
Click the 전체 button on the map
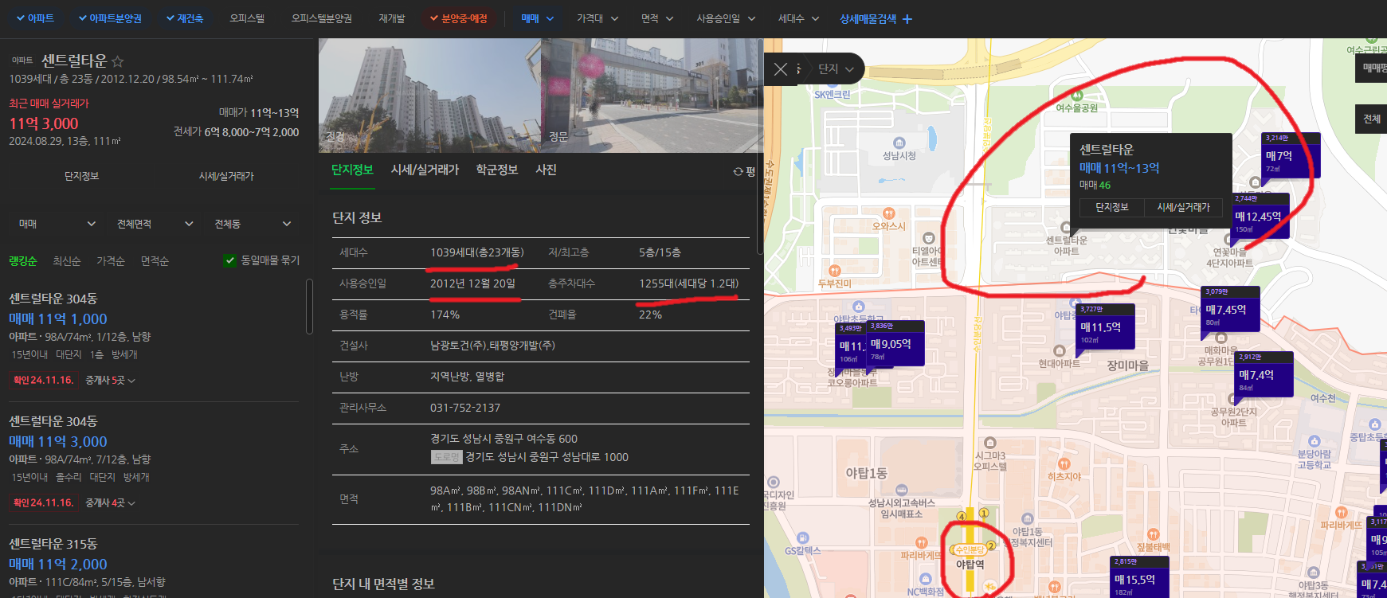1371,119
